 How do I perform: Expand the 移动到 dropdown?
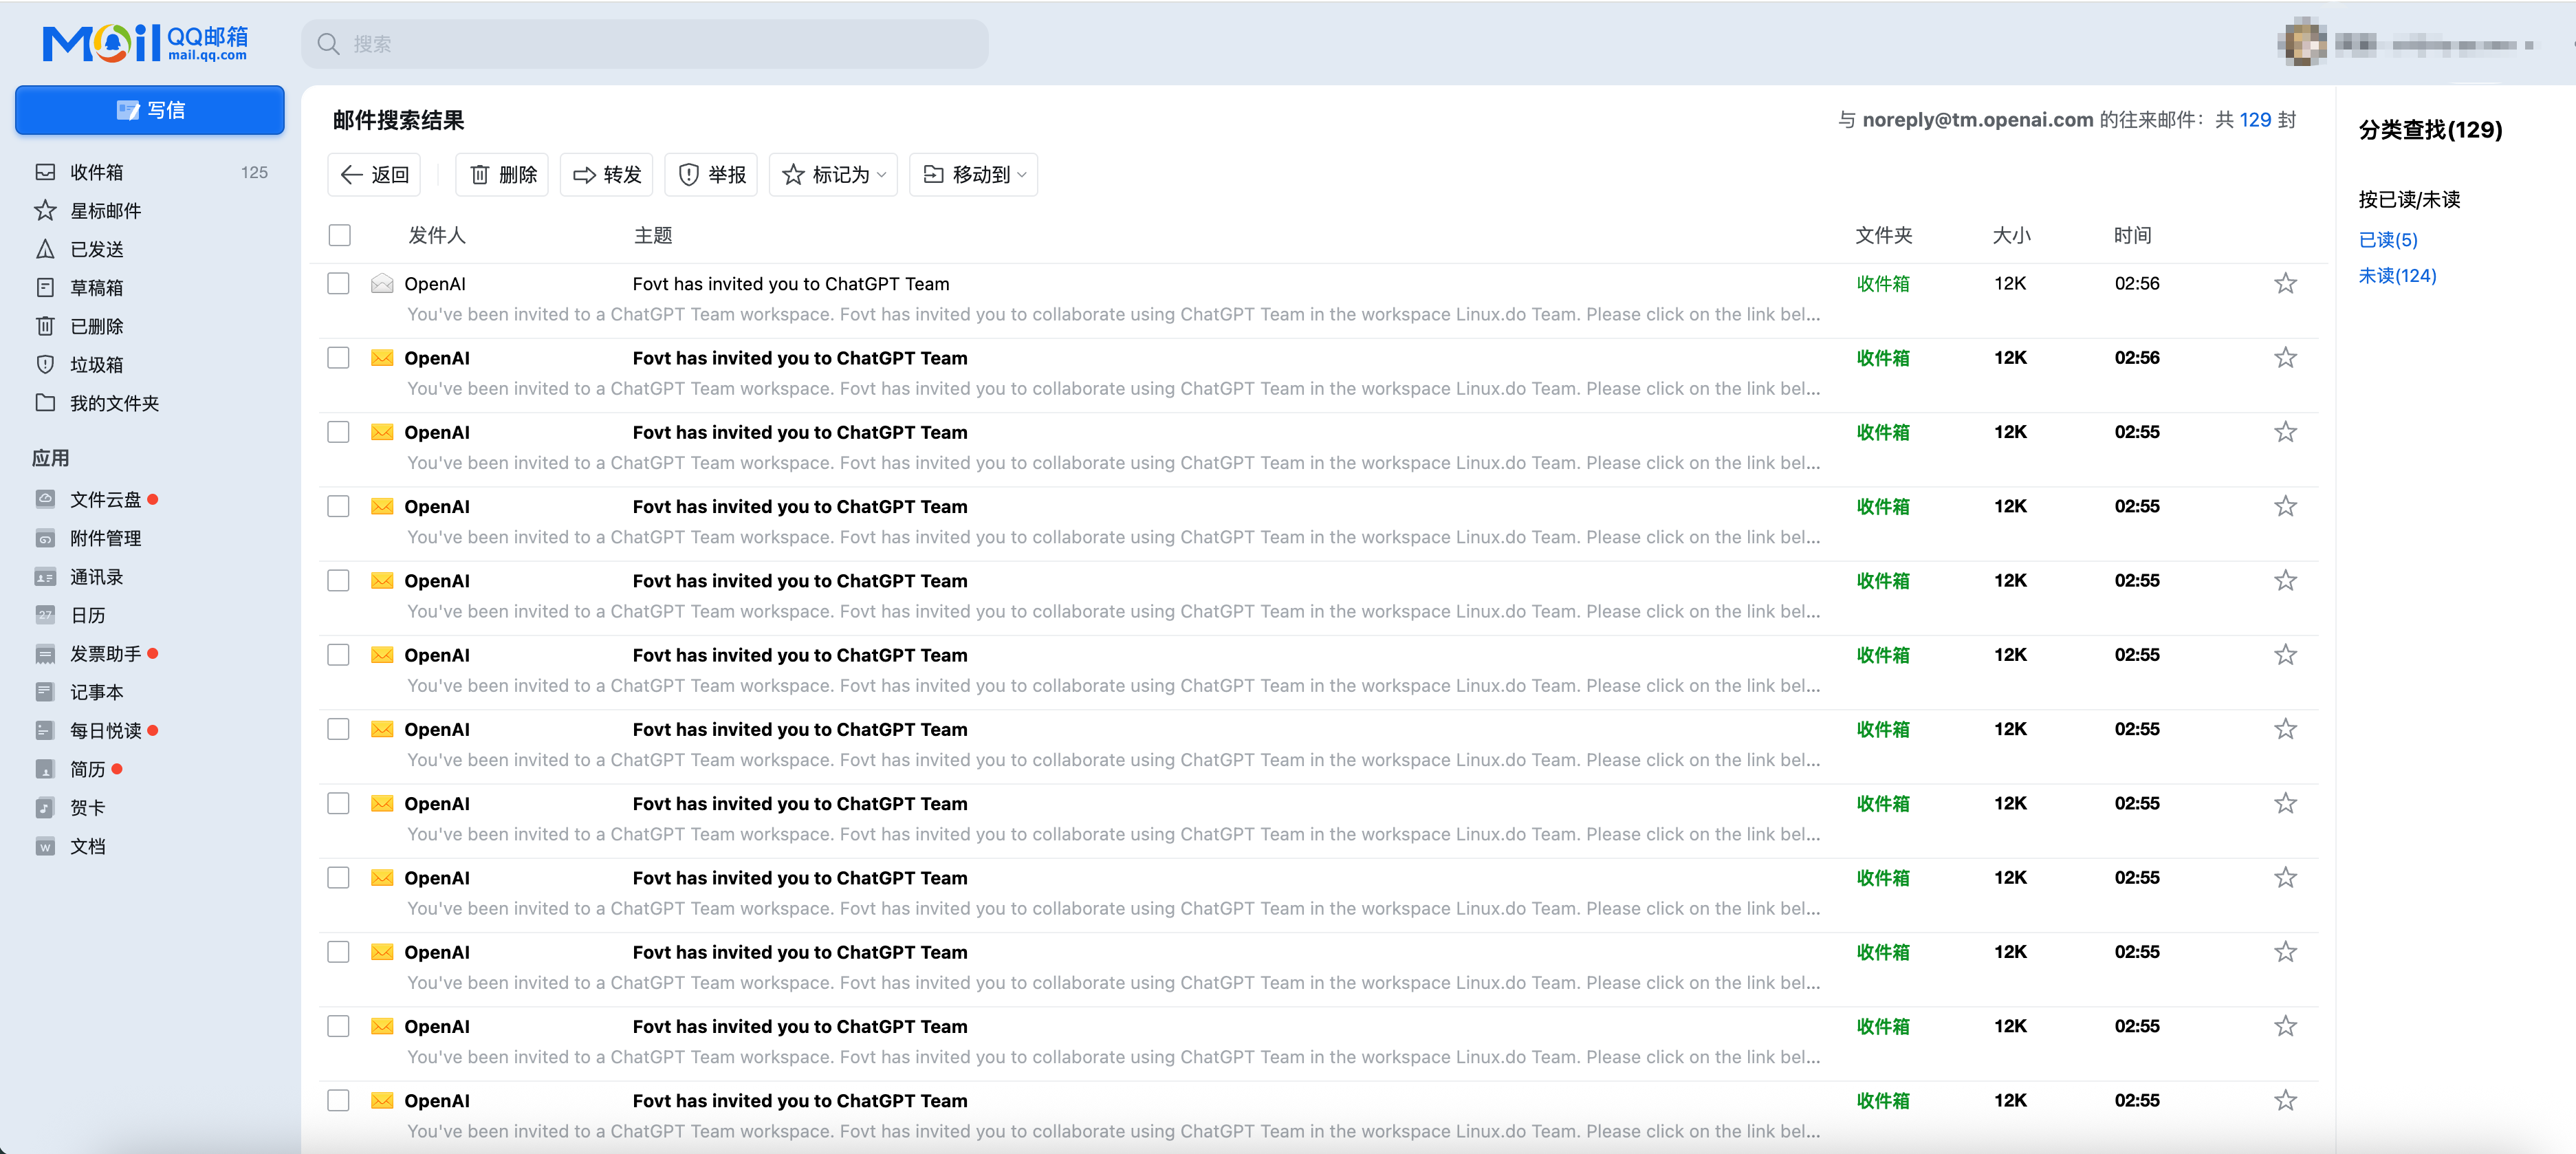(x=974, y=175)
